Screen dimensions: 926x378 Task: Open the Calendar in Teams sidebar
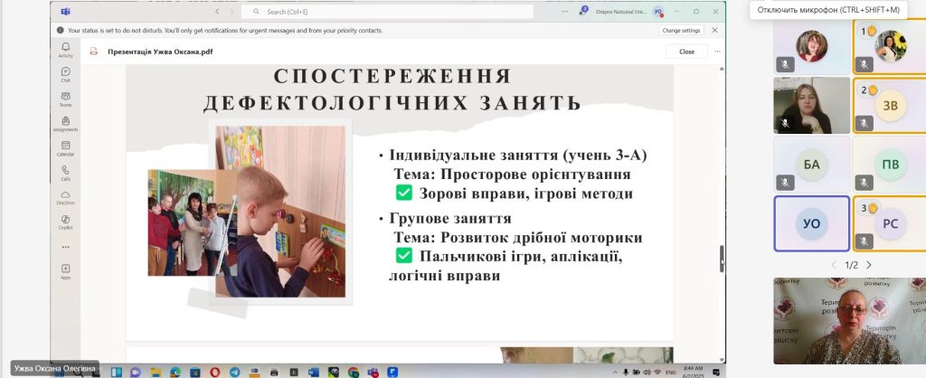(x=65, y=148)
